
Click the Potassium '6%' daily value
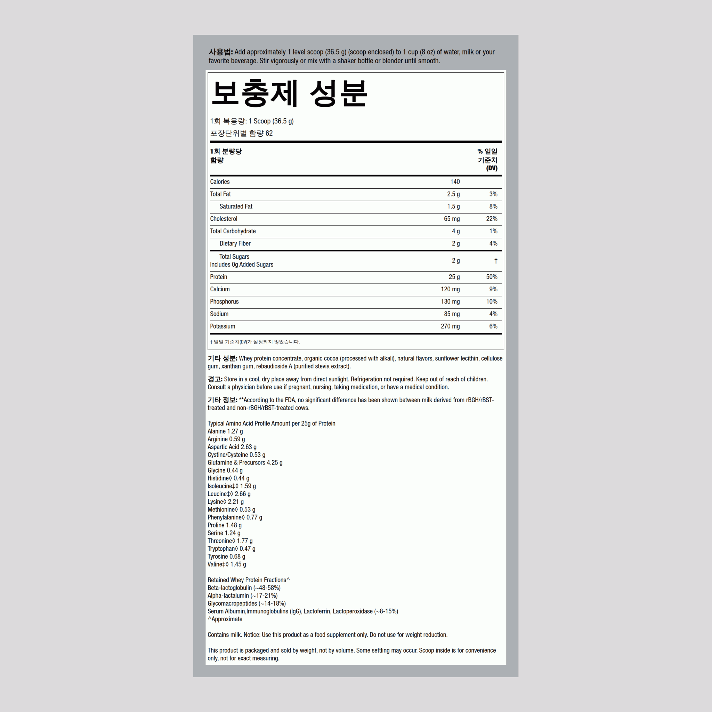(x=493, y=326)
